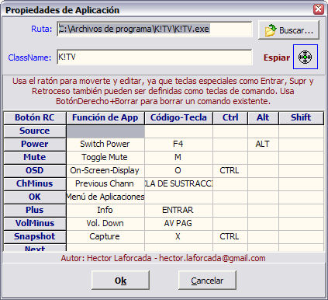Select the F4 key code cell

pyautogui.click(x=178, y=145)
